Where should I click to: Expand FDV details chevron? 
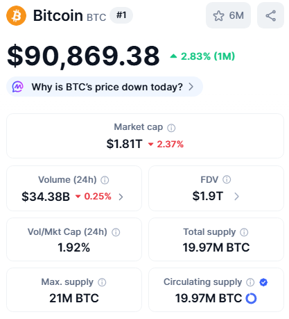click(x=236, y=197)
